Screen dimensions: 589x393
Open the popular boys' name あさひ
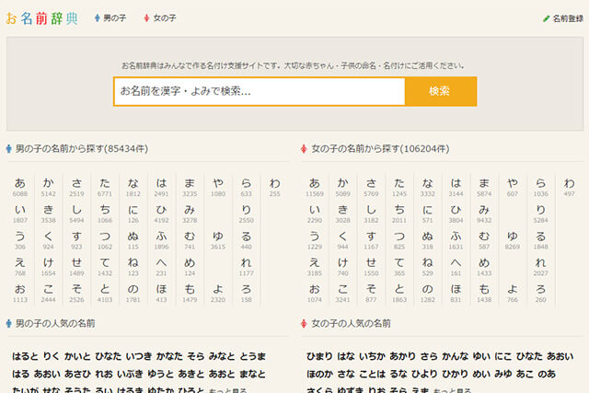pyautogui.click(x=77, y=375)
